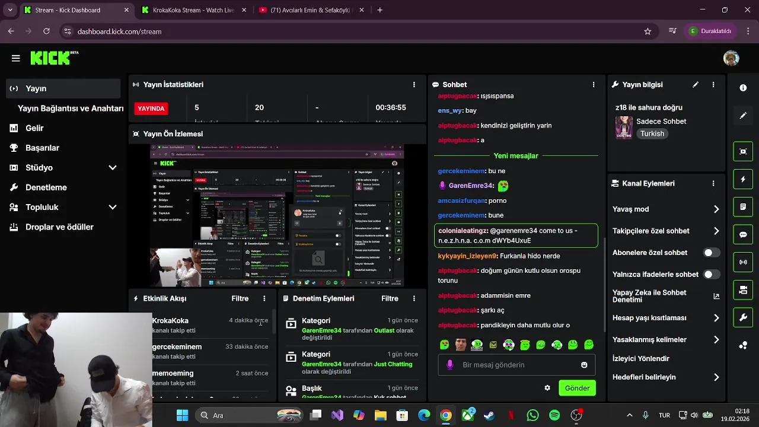759x427 pixels.
Task: Click İzleyici Yönlendir option
Action: (641, 359)
